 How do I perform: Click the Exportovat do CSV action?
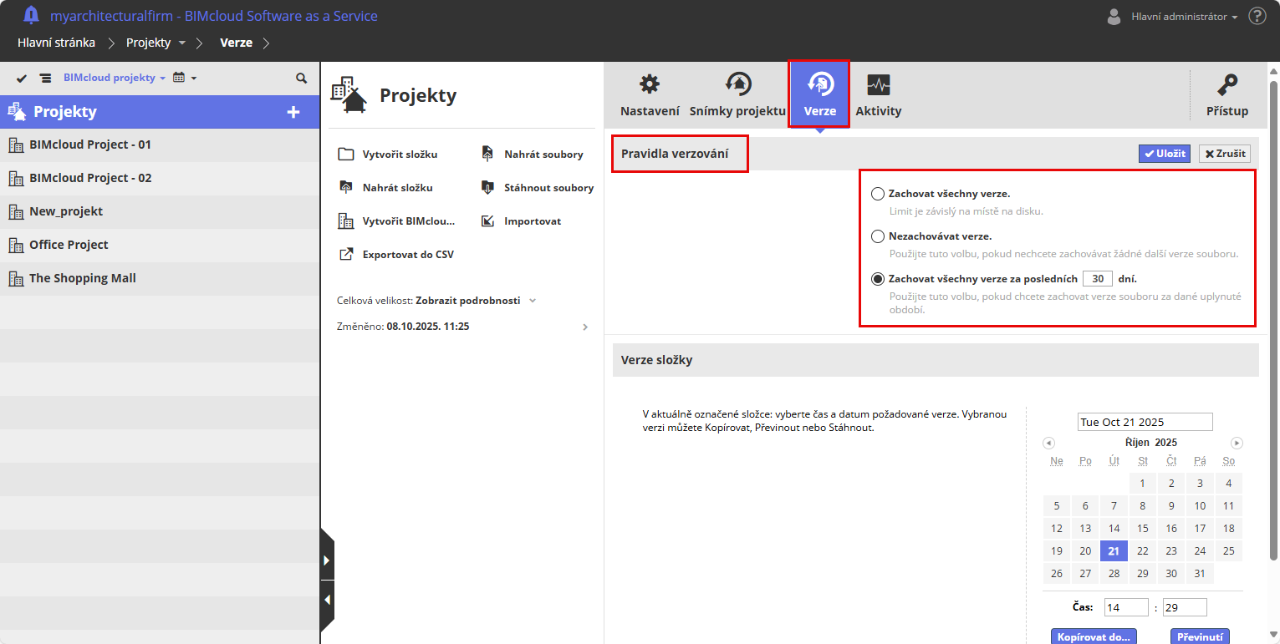(x=409, y=255)
